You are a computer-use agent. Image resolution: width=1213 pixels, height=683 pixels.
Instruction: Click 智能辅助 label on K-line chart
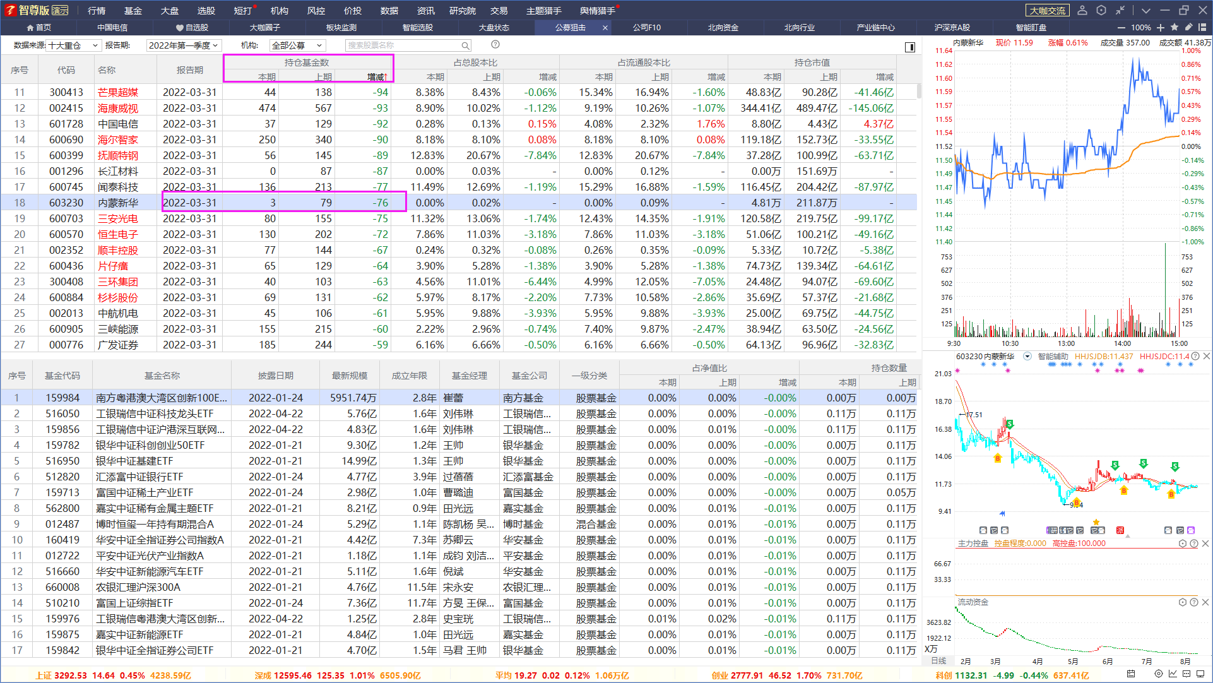[x=1053, y=356]
